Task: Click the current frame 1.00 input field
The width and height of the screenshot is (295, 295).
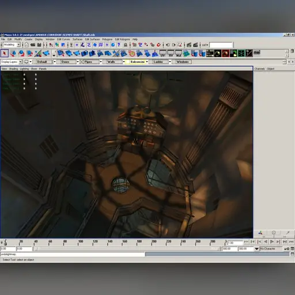Action: point(235,243)
